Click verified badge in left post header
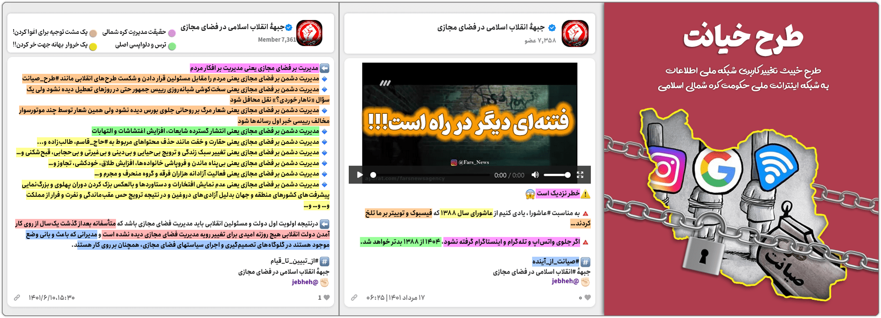 [288, 27]
